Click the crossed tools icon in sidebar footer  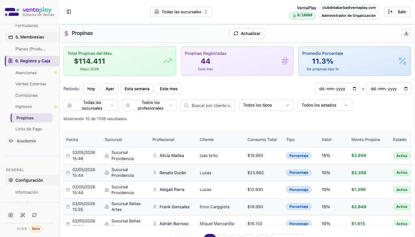click(23, 215)
